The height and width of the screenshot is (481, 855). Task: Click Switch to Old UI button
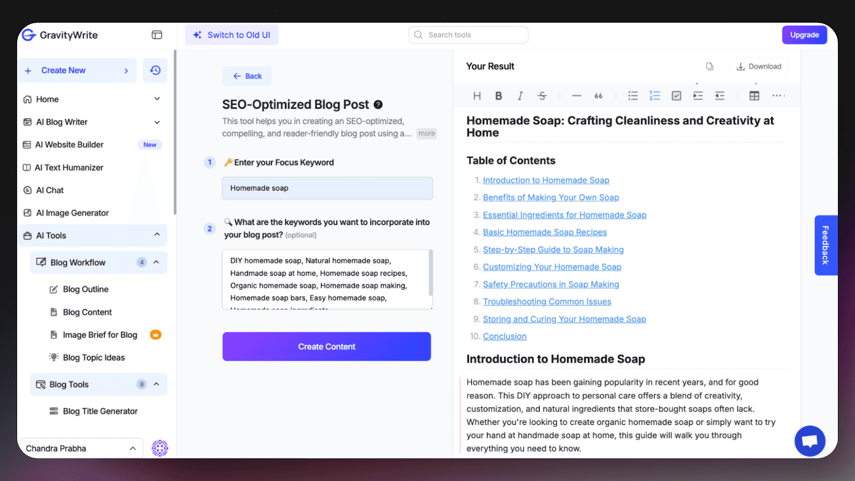pyautogui.click(x=232, y=35)
